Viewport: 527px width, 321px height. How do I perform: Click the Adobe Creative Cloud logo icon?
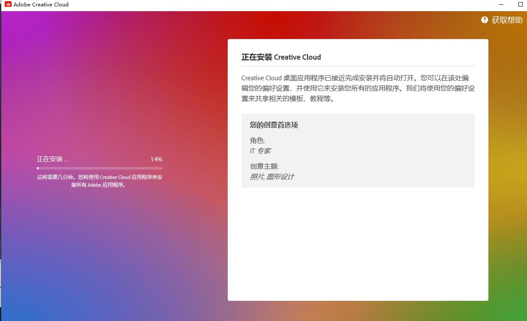8,4
